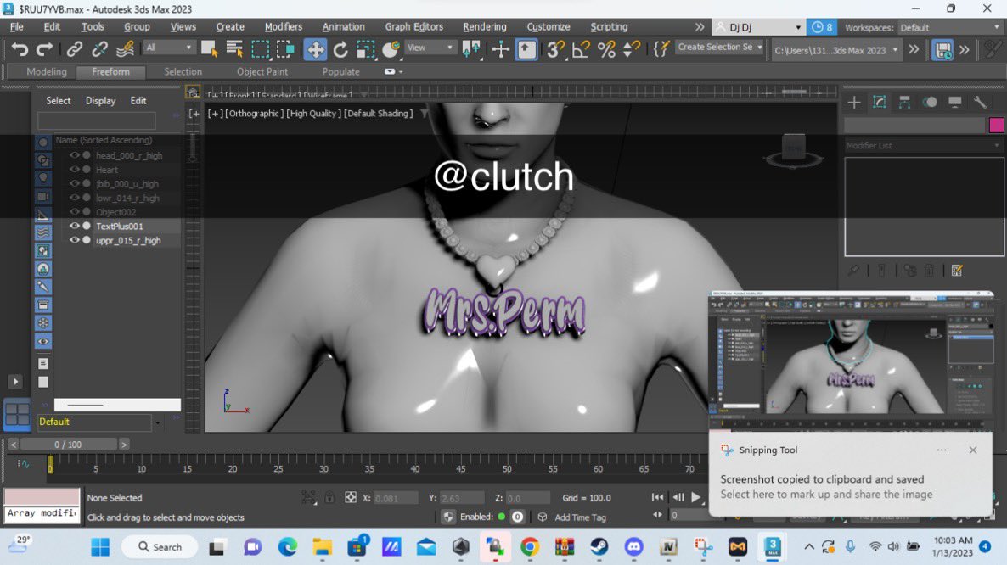Open the Dj Dj account dropdown

pos(758,28)
